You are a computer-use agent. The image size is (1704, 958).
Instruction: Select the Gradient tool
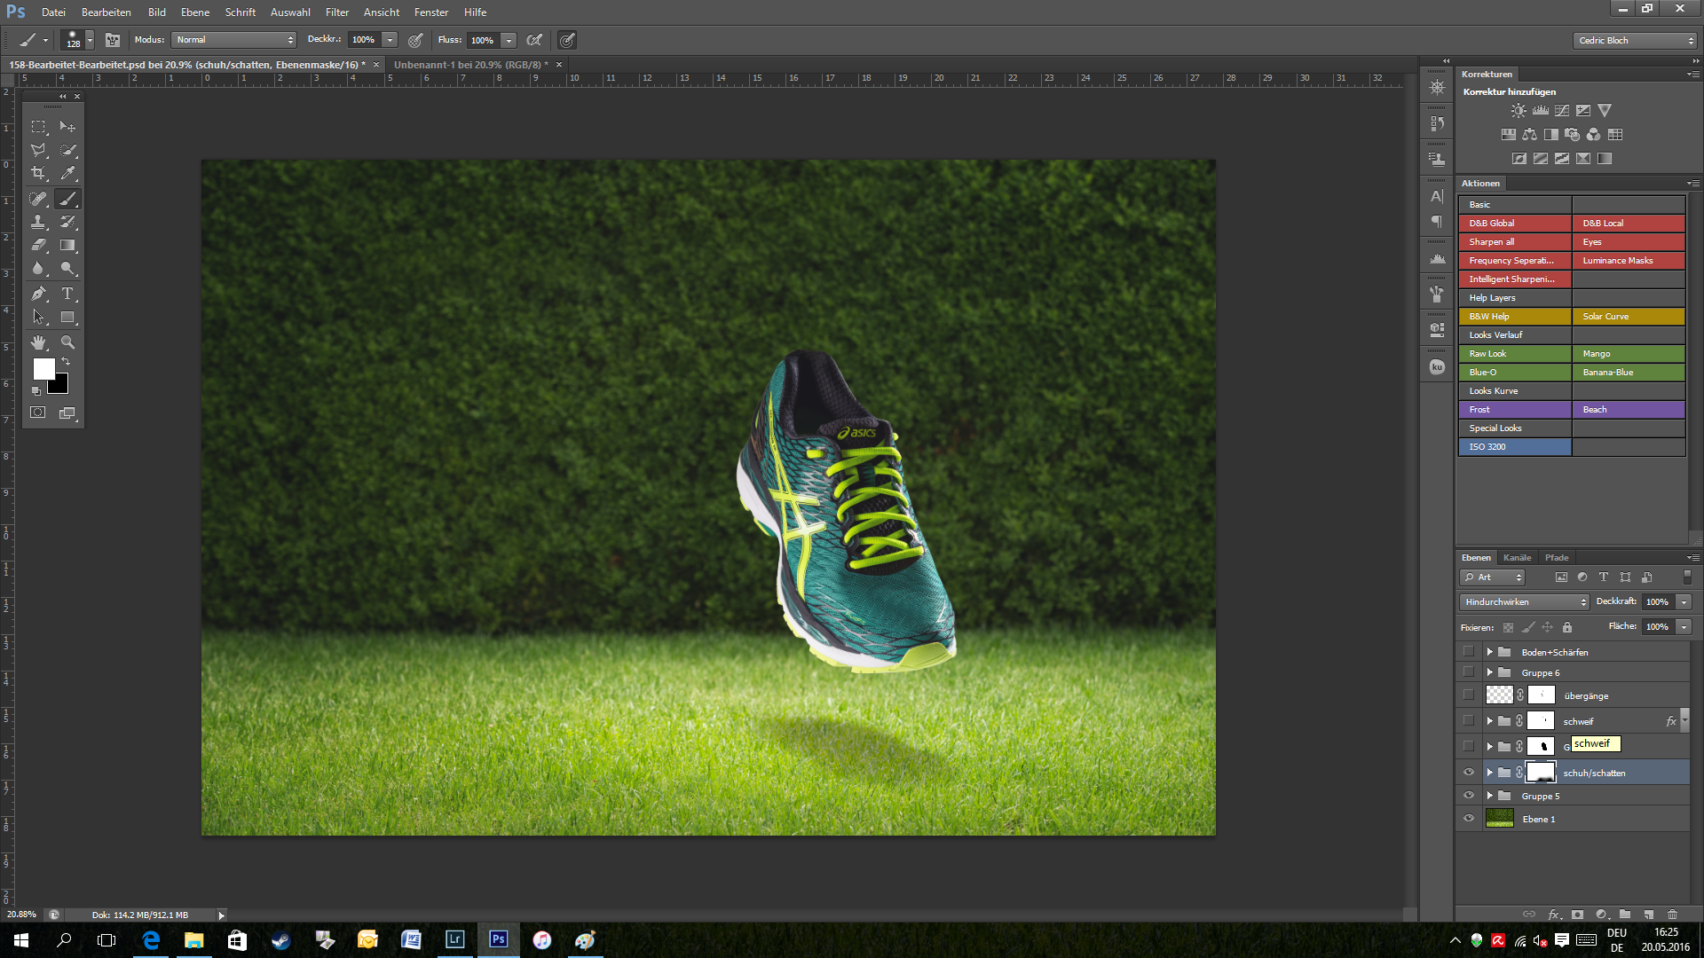tap(67, 245)
